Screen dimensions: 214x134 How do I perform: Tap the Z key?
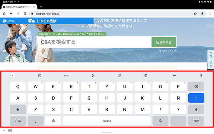coord(36,109)
